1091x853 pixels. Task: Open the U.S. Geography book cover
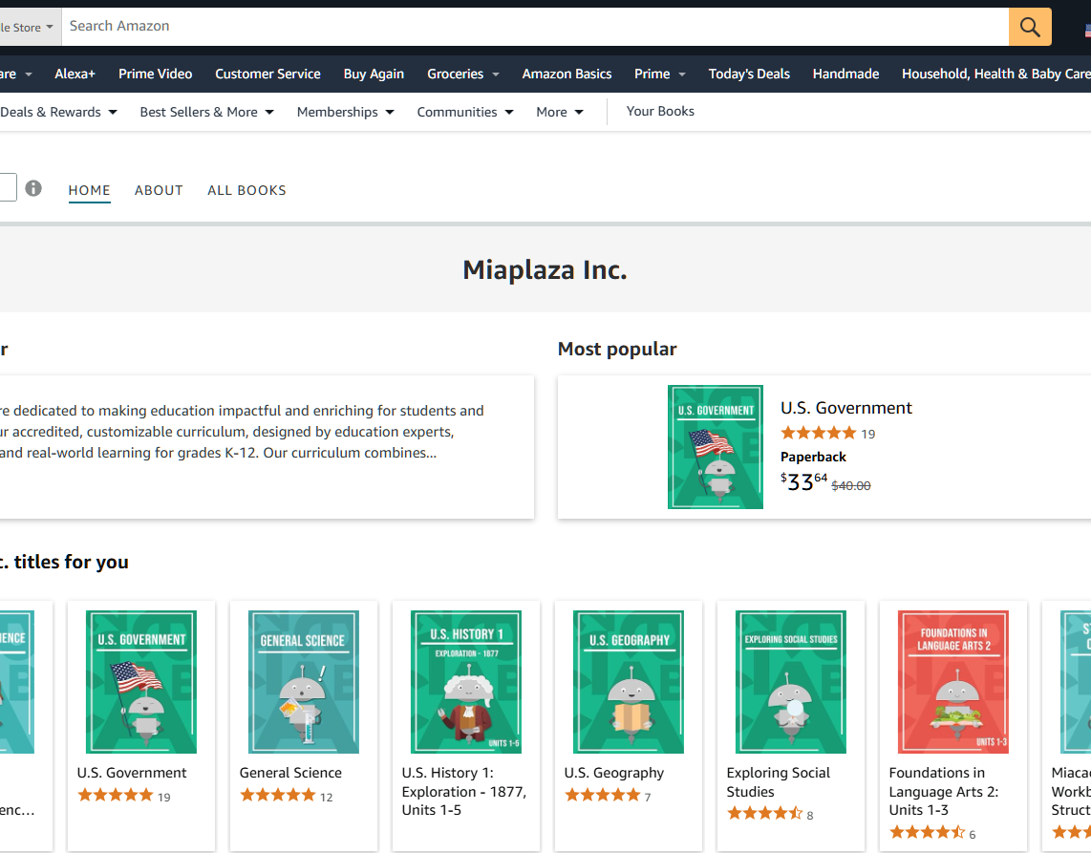(x=629, y=682)
